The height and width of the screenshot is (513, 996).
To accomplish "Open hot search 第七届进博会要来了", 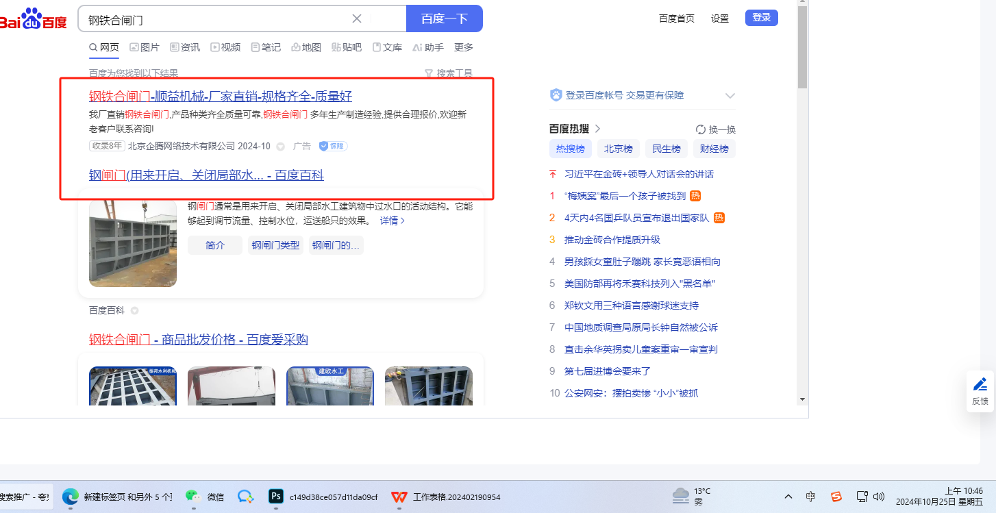I will 608,371.
